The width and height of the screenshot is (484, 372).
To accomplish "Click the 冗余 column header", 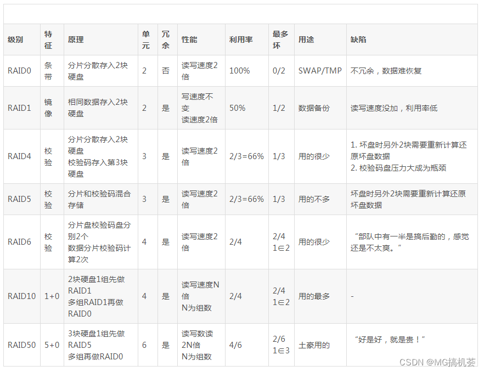I will [167, 40].
